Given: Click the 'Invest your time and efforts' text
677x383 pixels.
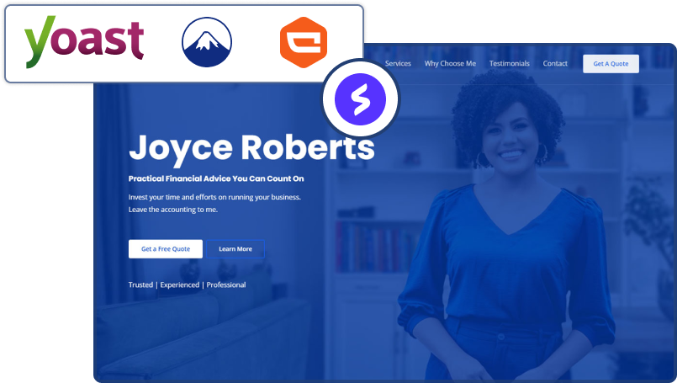Looking at the screenshot, I should point(214,197).
